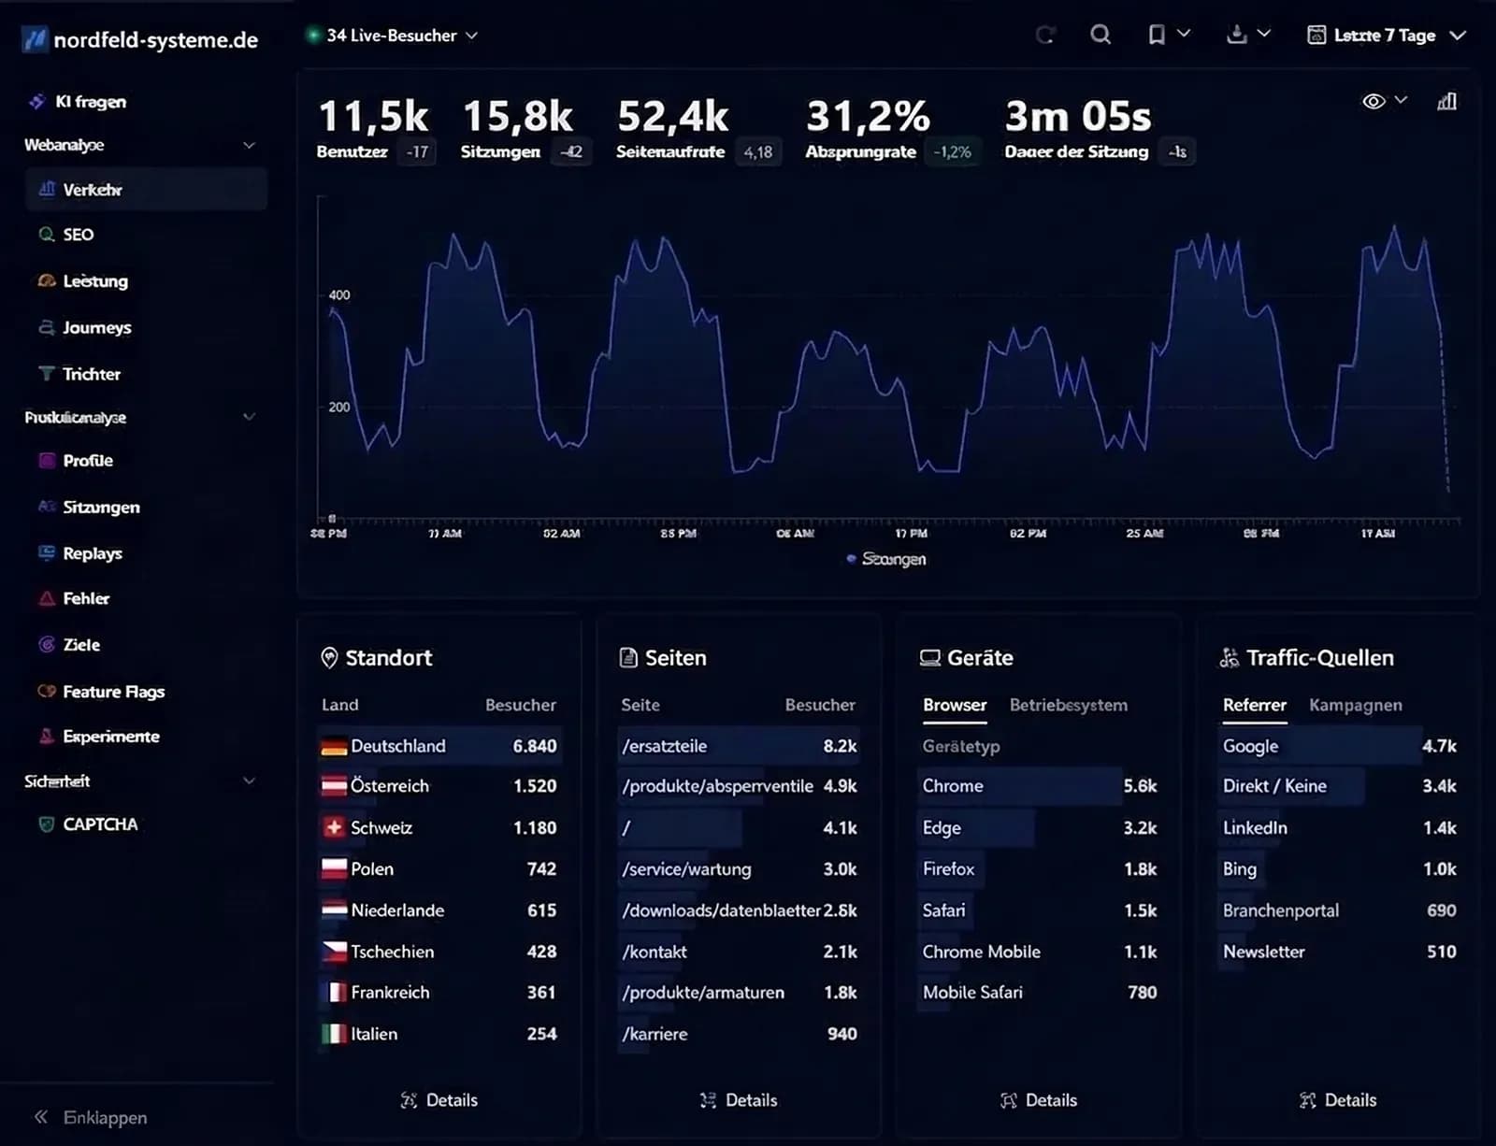Collapse the Produktanalyse section
Viewport: 1496px width, 1146px height.
click(249, 417)
